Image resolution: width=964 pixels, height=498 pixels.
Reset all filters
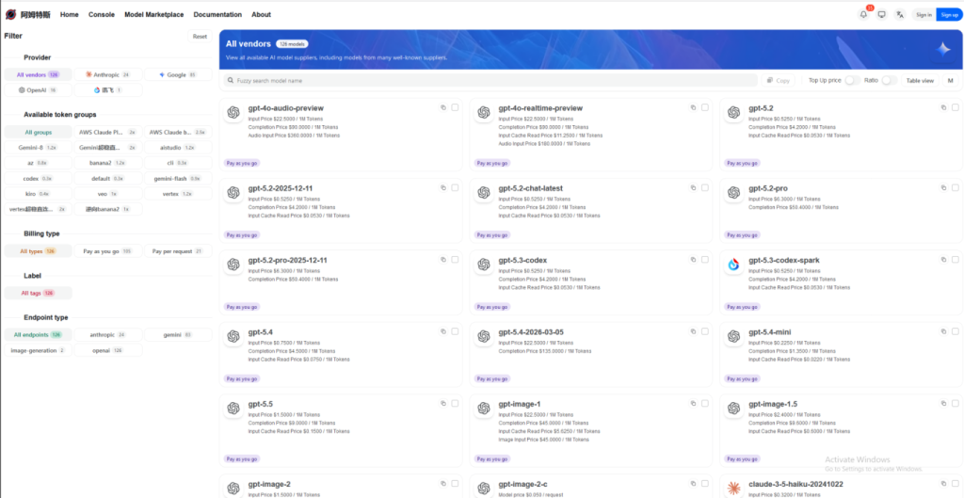[200, 37]
